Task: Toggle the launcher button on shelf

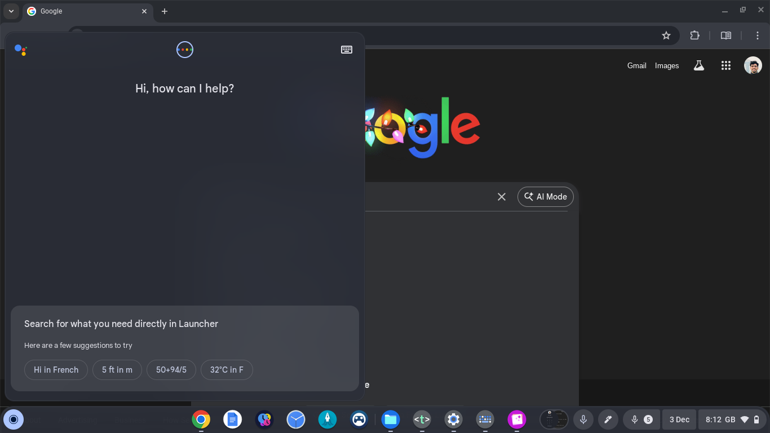Action: point(14,419)
